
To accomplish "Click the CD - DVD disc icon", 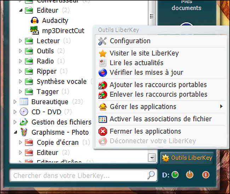I will pyautogui.click(x=24, y=112).
